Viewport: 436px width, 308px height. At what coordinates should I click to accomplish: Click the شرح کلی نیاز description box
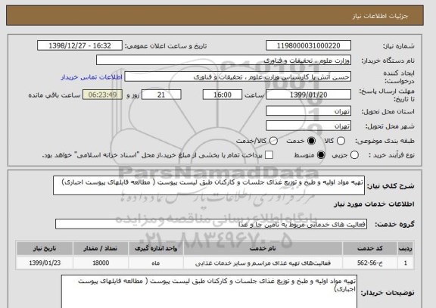(x=209, y=185)
